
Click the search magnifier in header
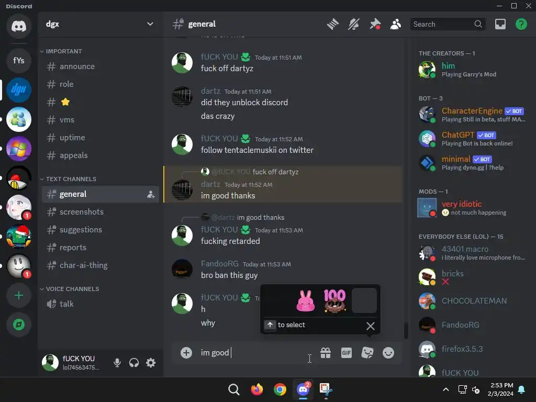pyautogui.click(x=478, y=24)
